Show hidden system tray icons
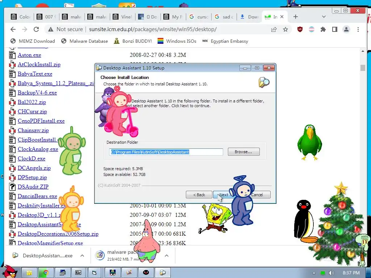The width and height of the screenshot is (371, 278). pyautogui.click(x=314, y=273)
